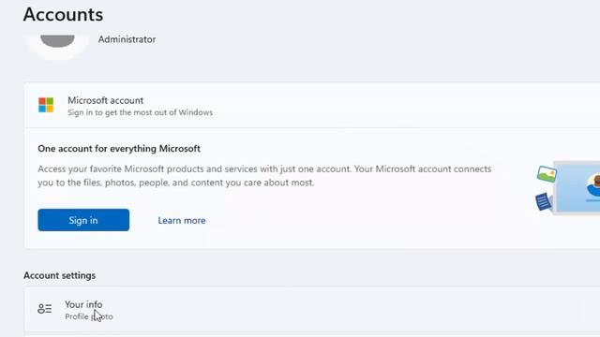Click the "Accounts" page title
The width and height of the screenshot is (600, 337).
[x=63, y=15]
